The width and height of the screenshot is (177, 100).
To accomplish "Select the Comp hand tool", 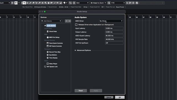I will (x=49, y=3).
